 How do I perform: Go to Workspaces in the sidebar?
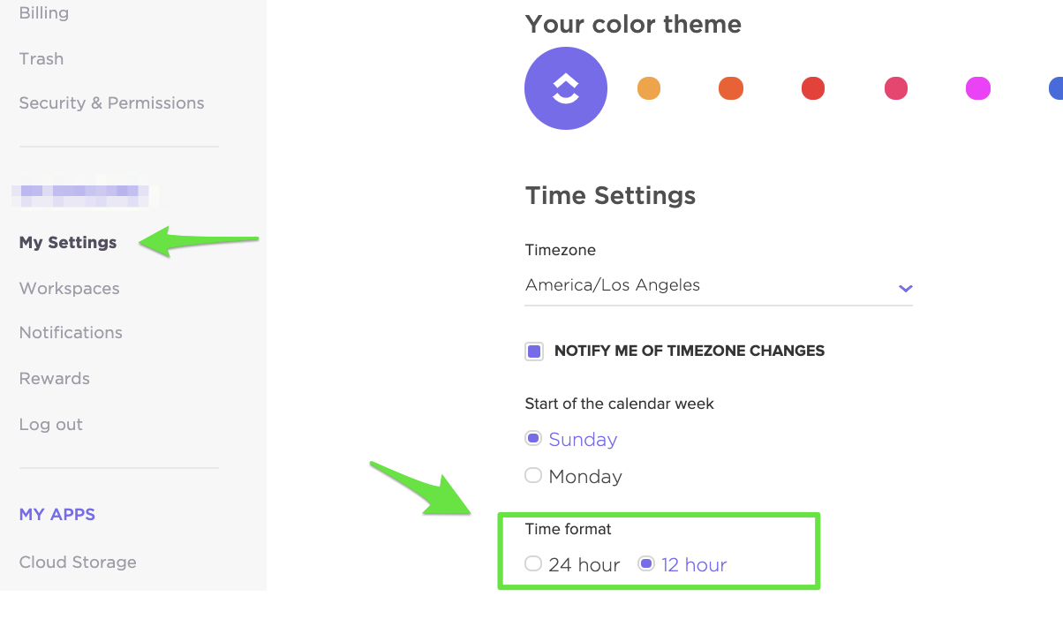[69, 289]
